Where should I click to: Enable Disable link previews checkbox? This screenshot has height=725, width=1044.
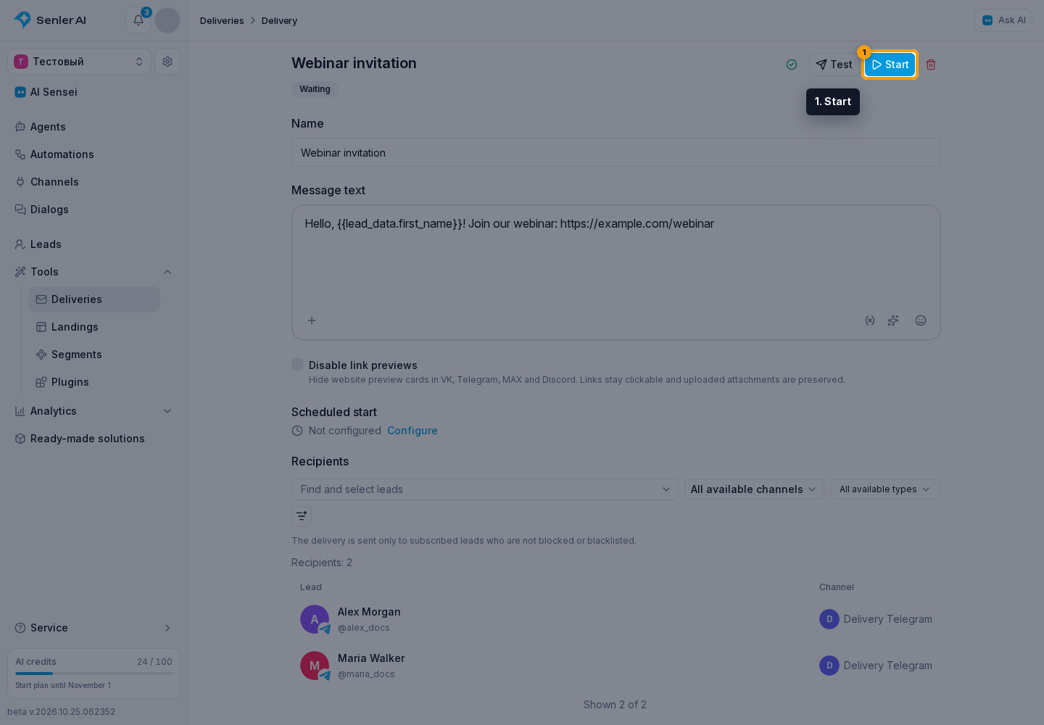click(x=297, y=364)
